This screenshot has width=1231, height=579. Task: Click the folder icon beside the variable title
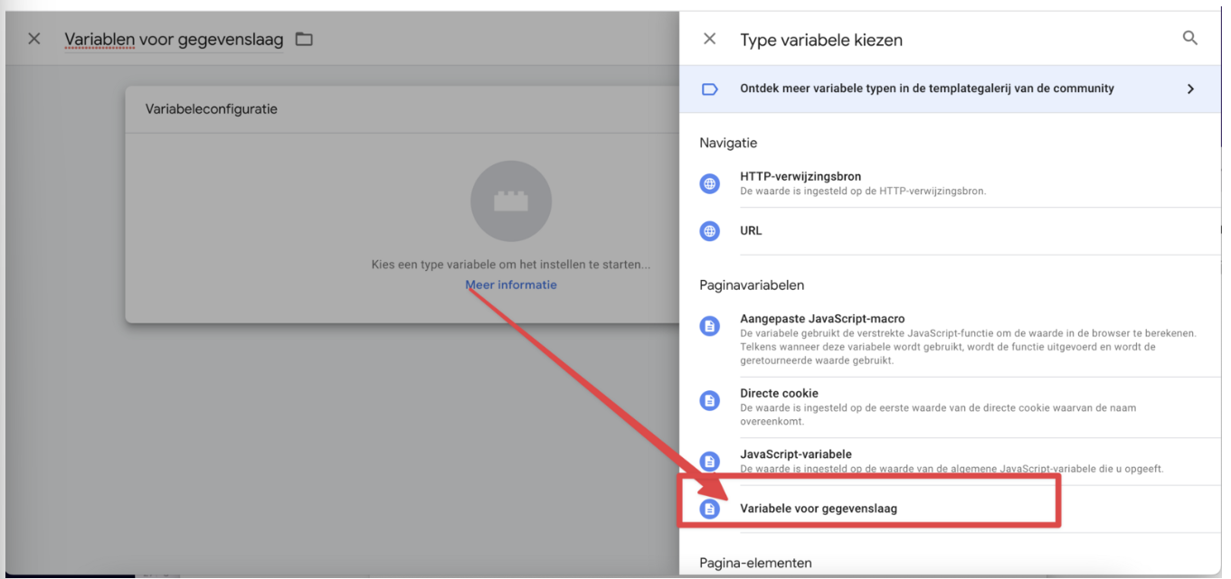304,39
